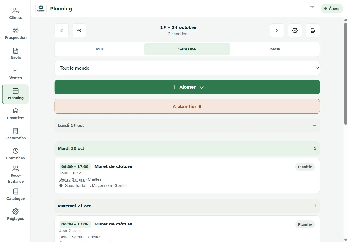The image size is (348, 242).
Task: Toggle the Lundi 19 oct section
Action: (187, 125)
